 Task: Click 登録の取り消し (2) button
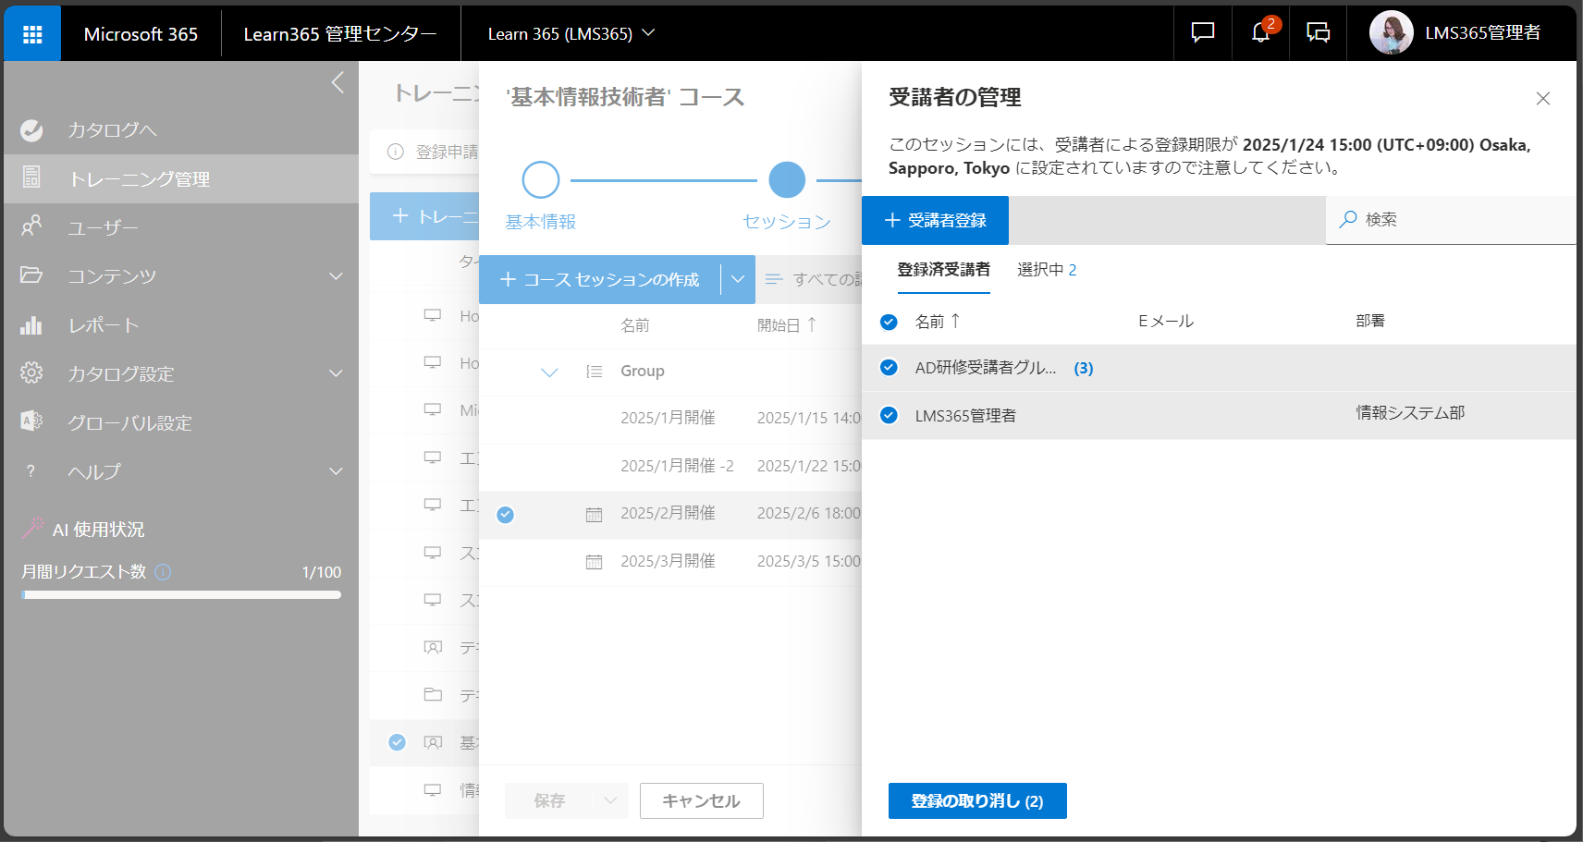977,801
